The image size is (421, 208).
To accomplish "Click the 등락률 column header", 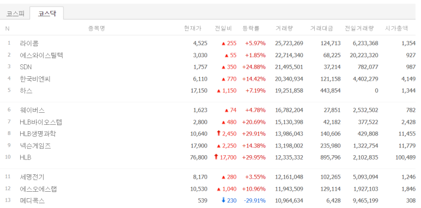I will click(x=251, y=28).
